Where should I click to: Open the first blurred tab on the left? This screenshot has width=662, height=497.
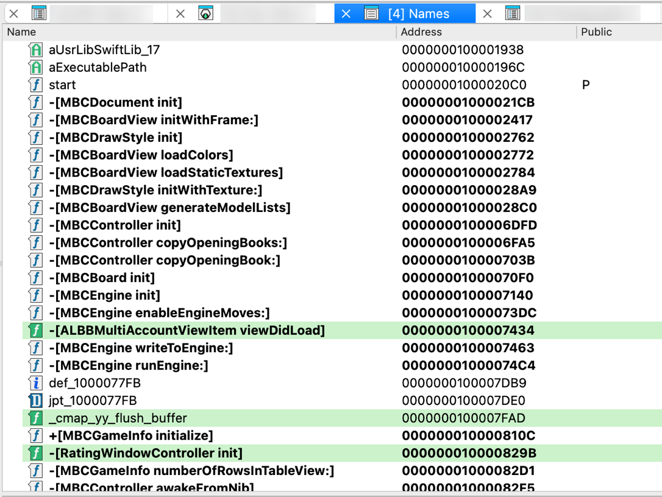101,13
